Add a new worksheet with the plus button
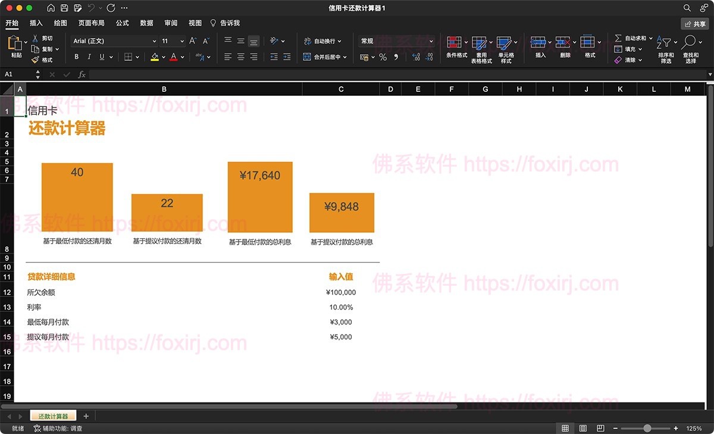The height and width of the screenshot is (434, 714). 87,416
